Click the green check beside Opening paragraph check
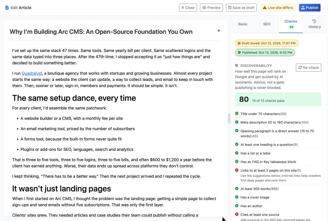This screenshot has width=328, height=221. click(237, 131)
